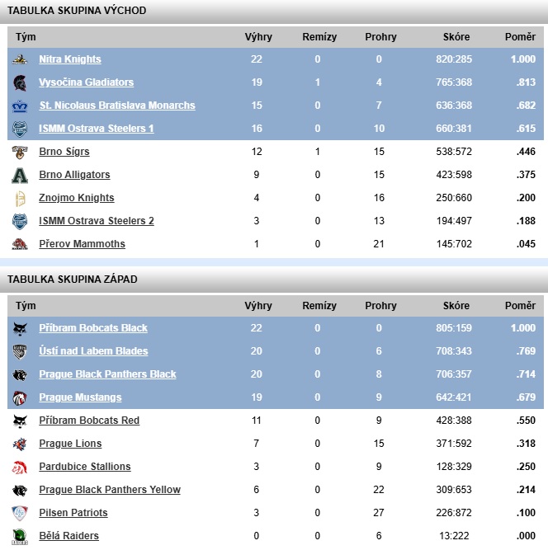The image size is (548, 550).
Task: Click the Bělá Raiders team logo
Action: click(x=20, y=536)
